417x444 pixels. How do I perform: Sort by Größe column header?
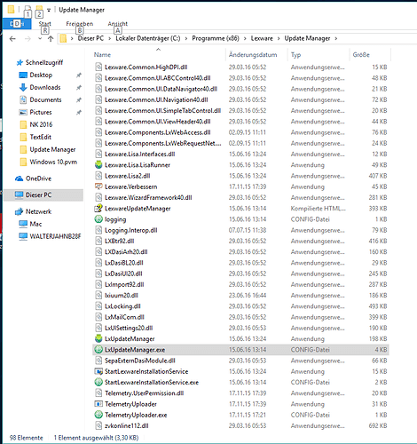pyautogui.click(x=361, y=55)
